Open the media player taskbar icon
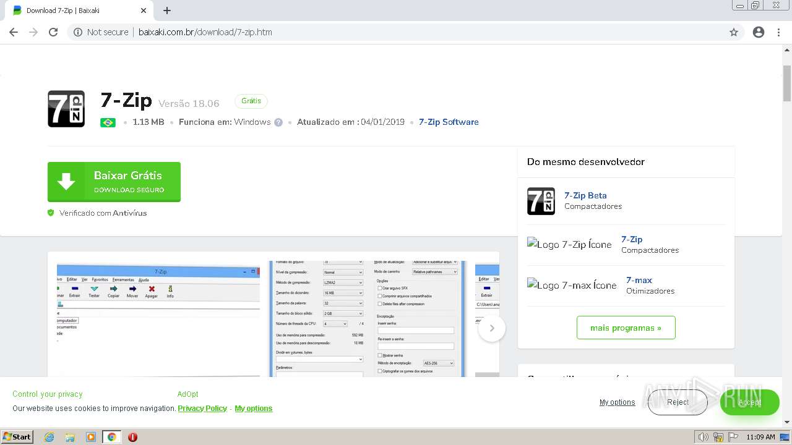792x445 pixels. pyautogui.click(x=91, y=437)
